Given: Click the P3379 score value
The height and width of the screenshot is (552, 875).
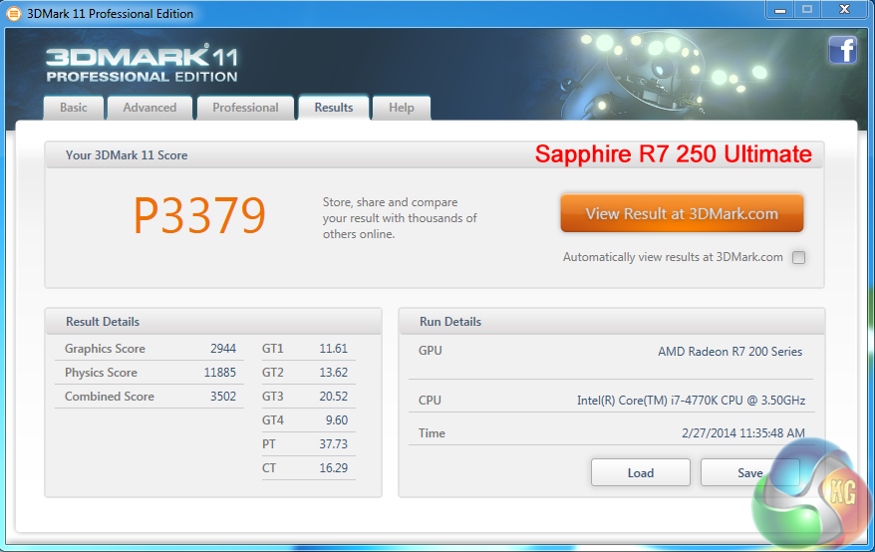Looking at the screenshot, I should (199, 216).
